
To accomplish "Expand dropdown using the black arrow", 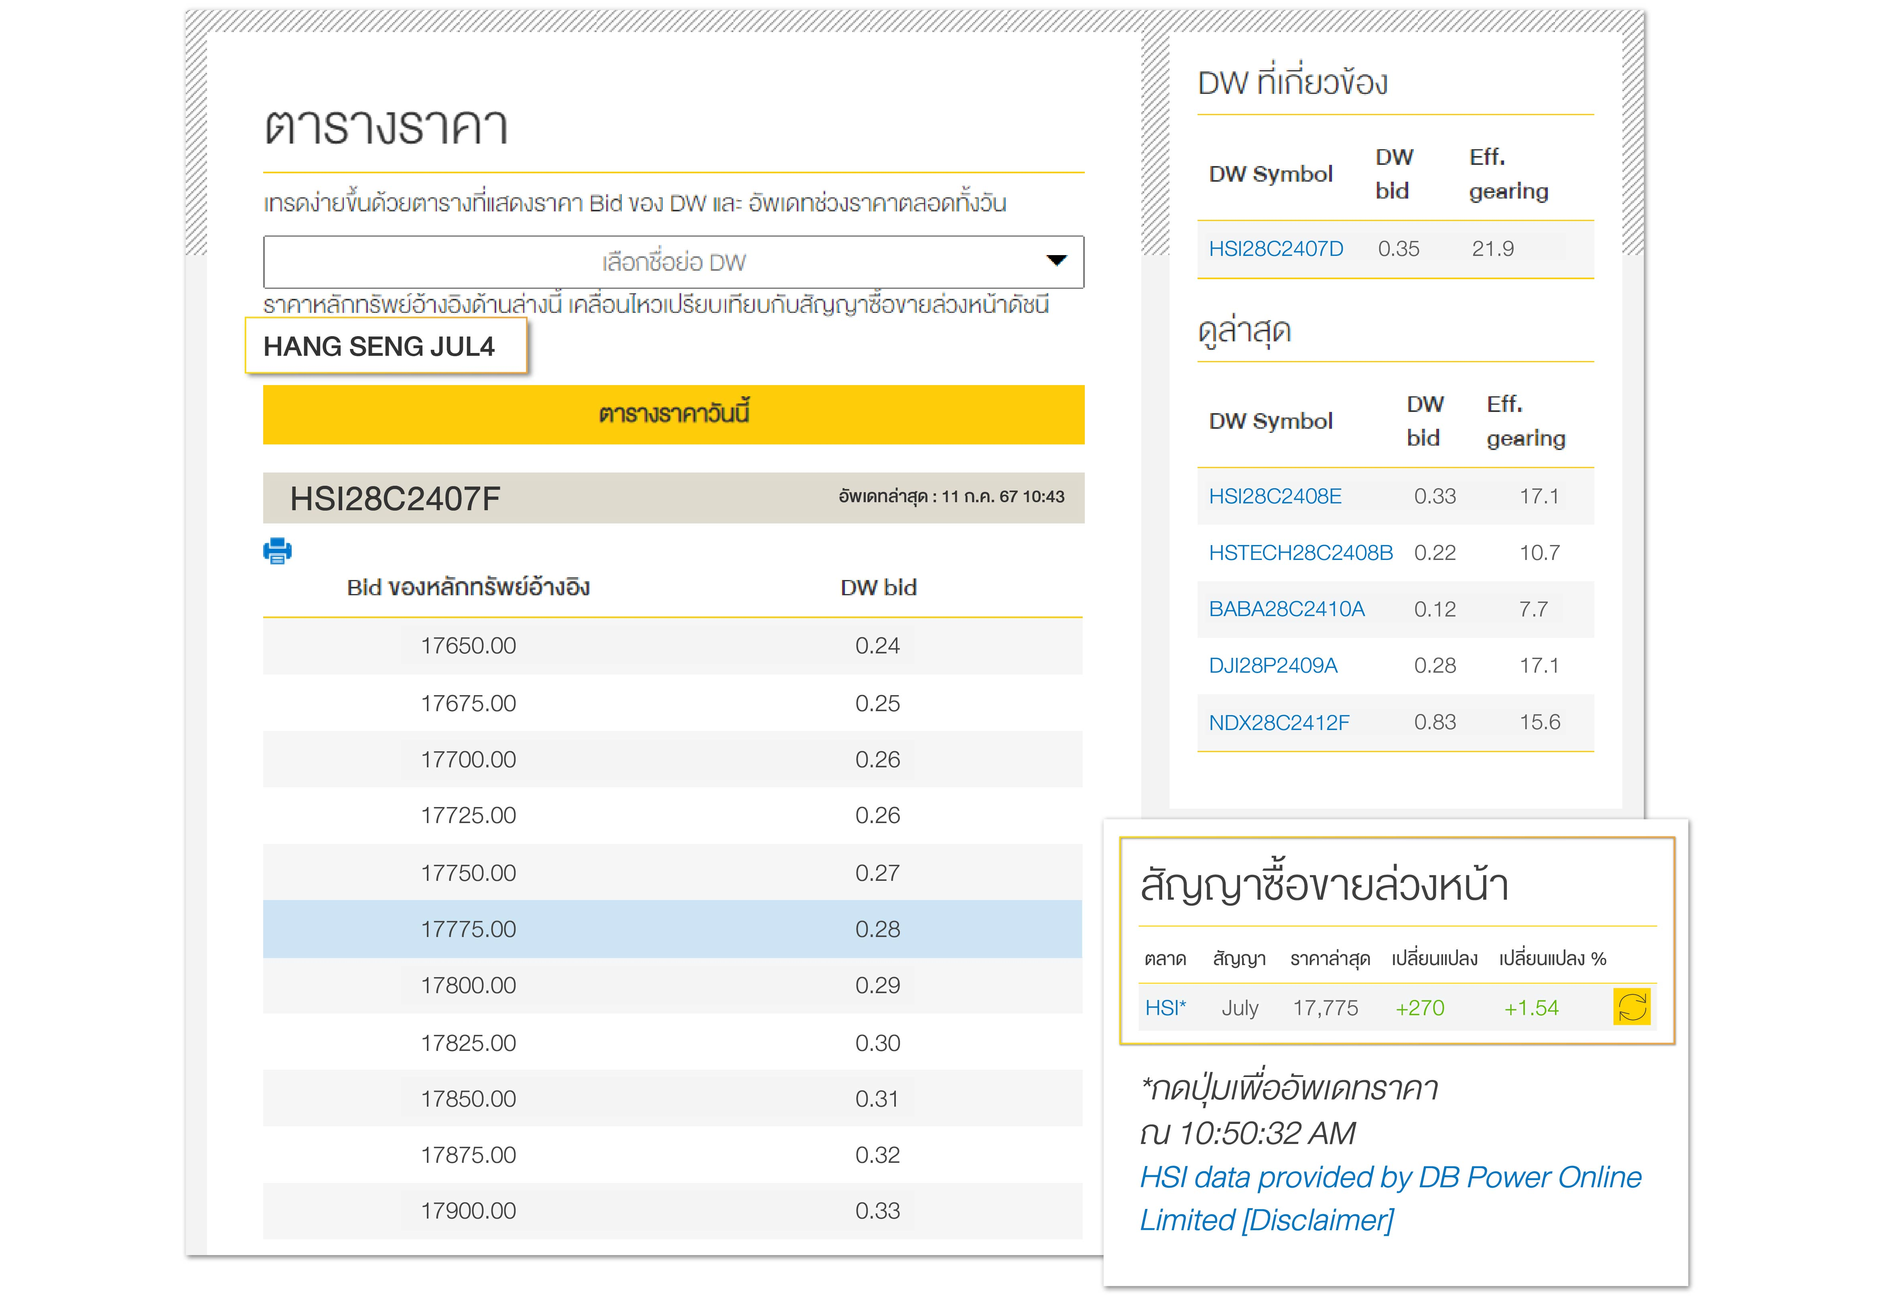I will [1056, 261].
